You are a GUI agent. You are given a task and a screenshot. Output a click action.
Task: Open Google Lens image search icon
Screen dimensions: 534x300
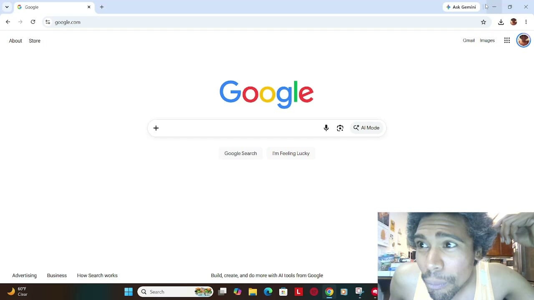tap(340, 128)
